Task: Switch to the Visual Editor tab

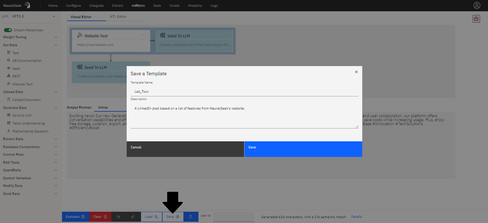Action: pyautogui.click(x=86, y=17)
